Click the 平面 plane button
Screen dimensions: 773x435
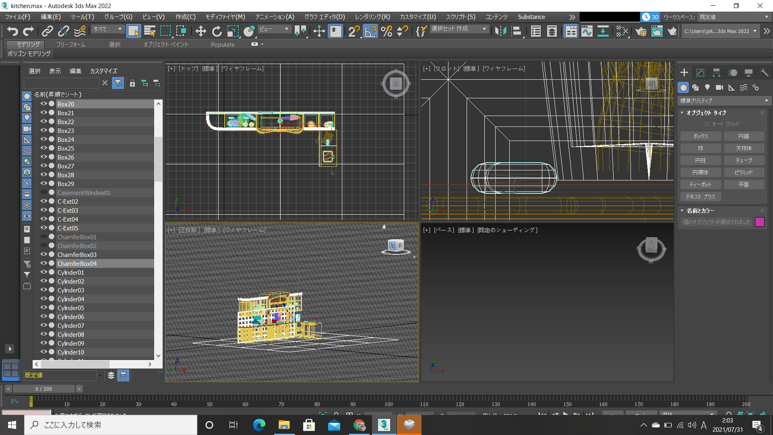(744, 184)
